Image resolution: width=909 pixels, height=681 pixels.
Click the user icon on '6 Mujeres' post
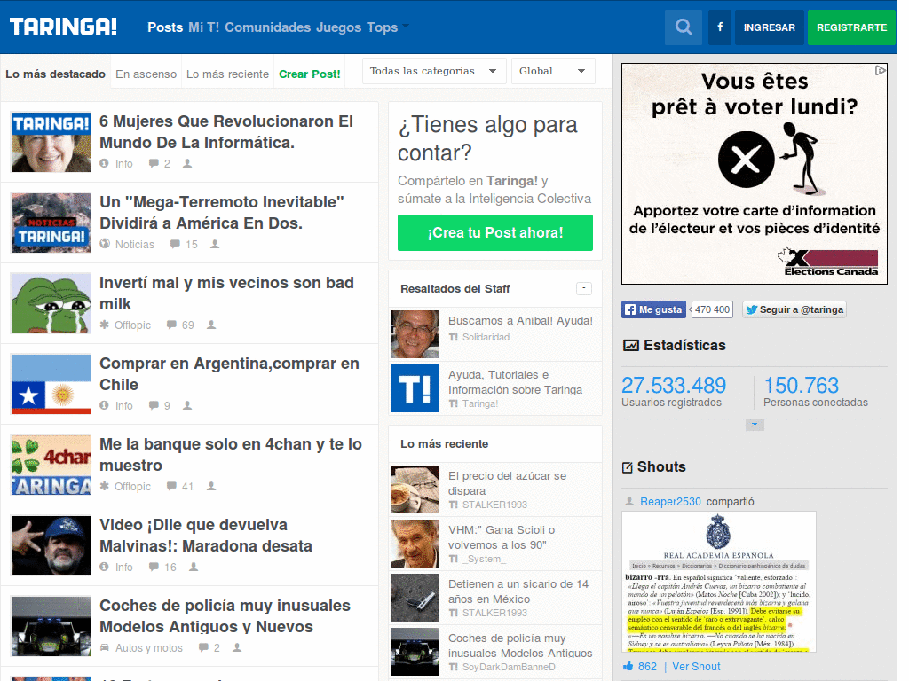[x=187, y=164]
